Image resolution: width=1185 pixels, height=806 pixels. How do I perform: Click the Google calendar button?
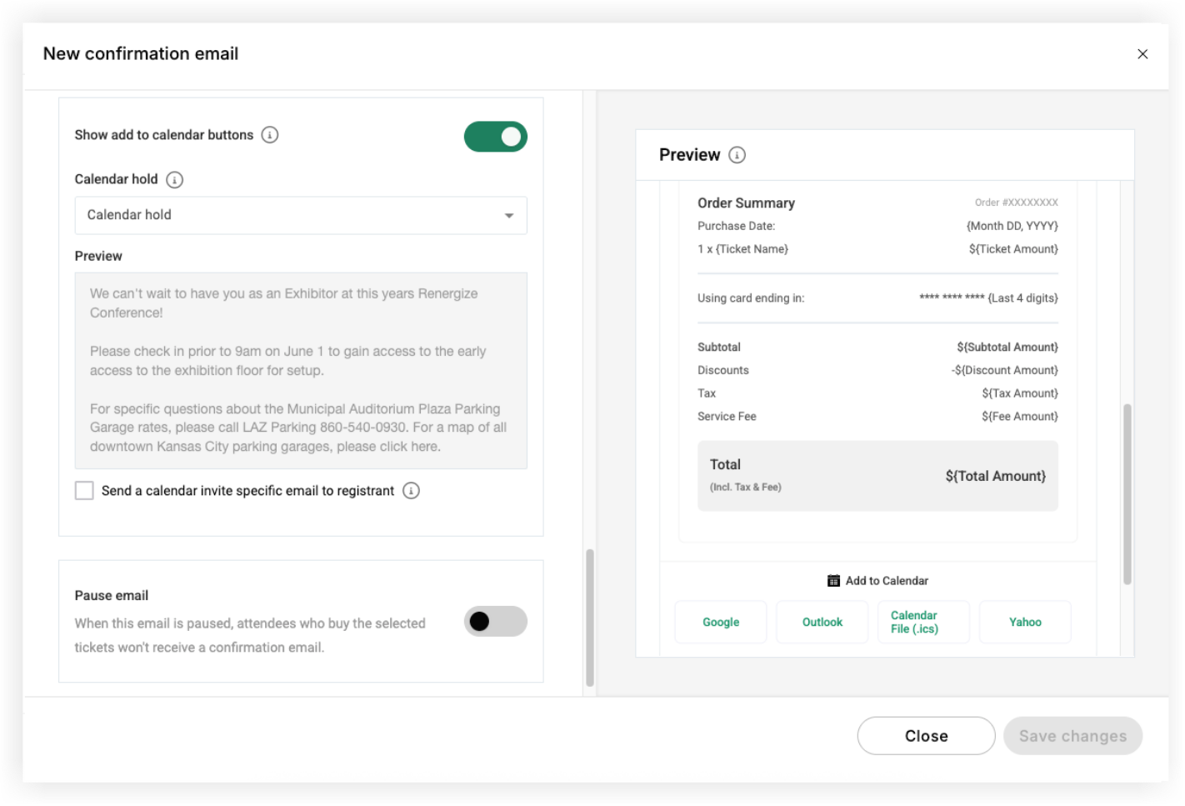tap(721, 623)
